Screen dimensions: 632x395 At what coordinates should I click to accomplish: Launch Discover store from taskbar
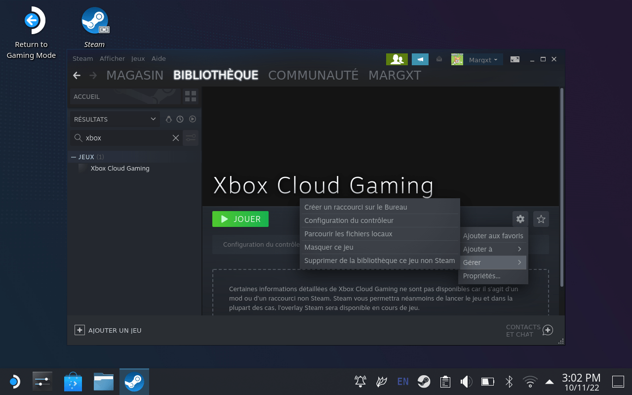click(73, 382)
